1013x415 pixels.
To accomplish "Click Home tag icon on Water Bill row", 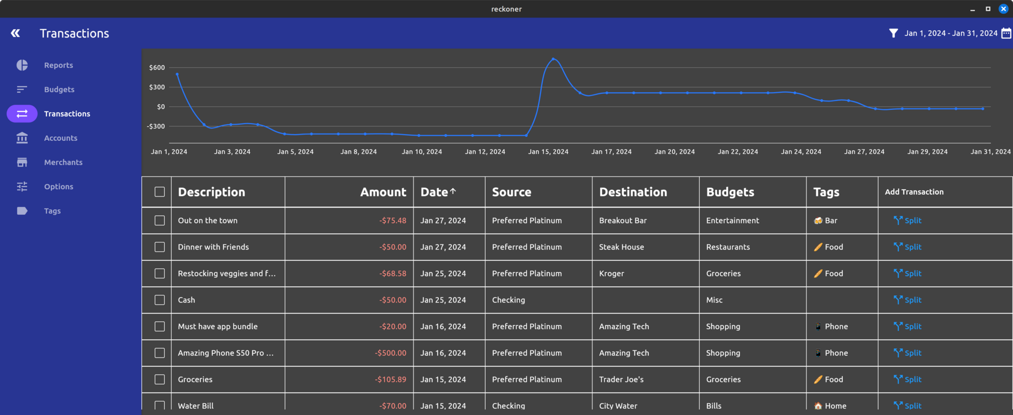I will tap(818, 406).
